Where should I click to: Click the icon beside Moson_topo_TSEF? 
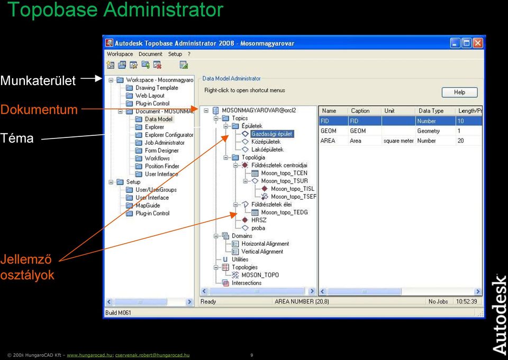[x=265, y=197]
